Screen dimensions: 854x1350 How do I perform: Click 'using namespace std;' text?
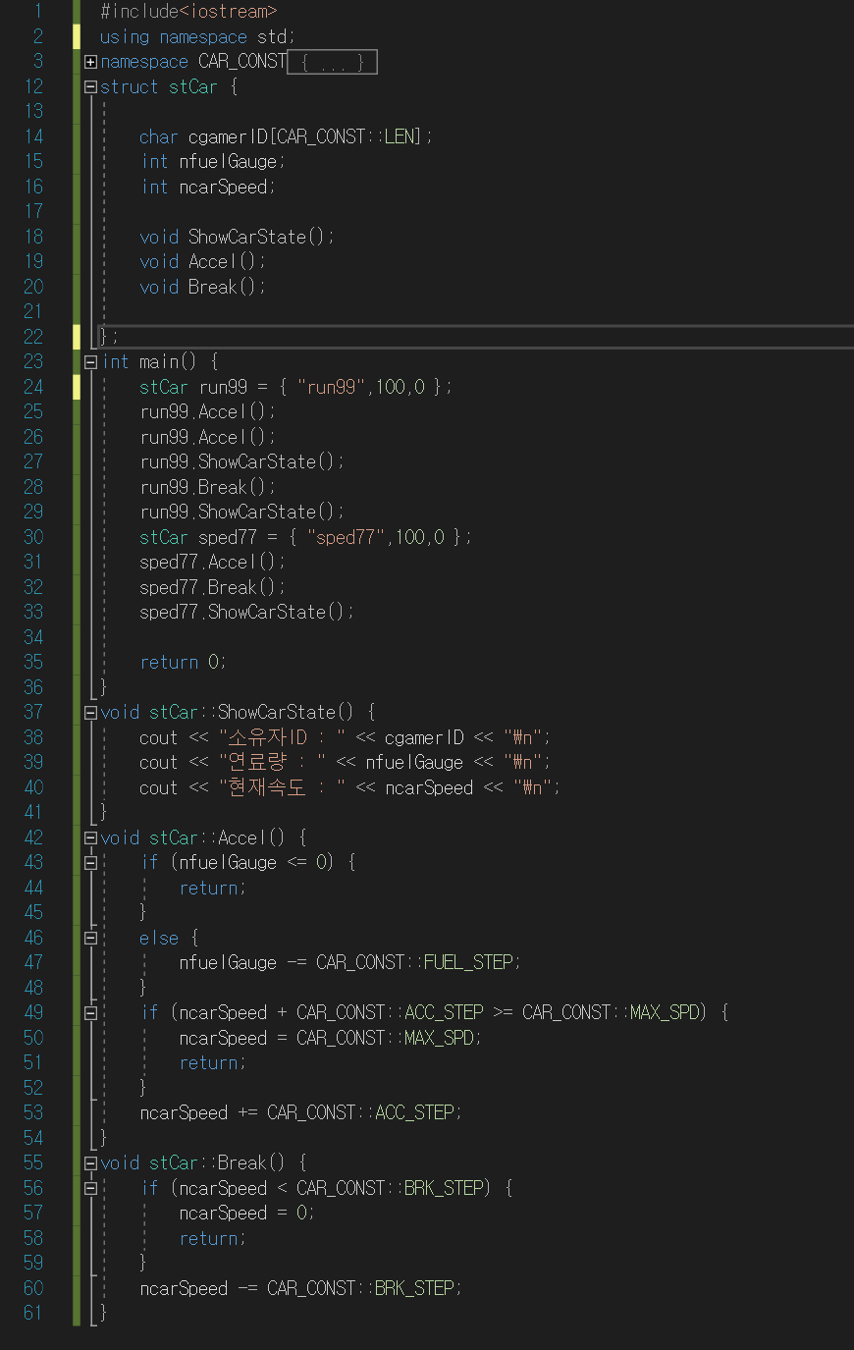point(197,37)
